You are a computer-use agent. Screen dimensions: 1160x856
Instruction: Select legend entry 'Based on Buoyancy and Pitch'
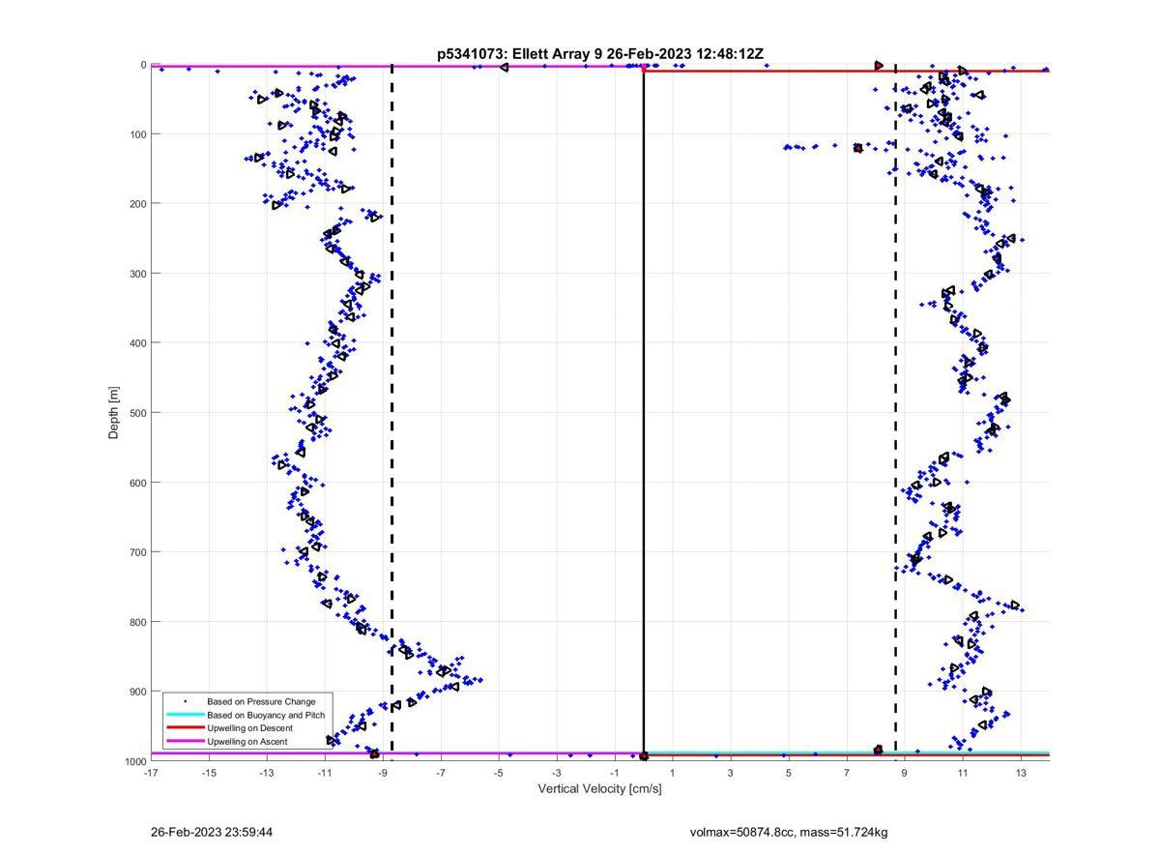[x=266, y=715]
